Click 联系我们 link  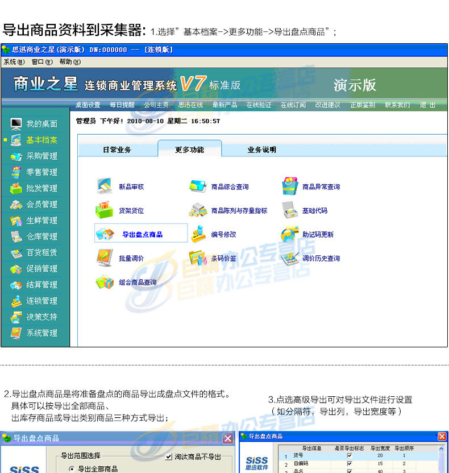pos(397,105)
